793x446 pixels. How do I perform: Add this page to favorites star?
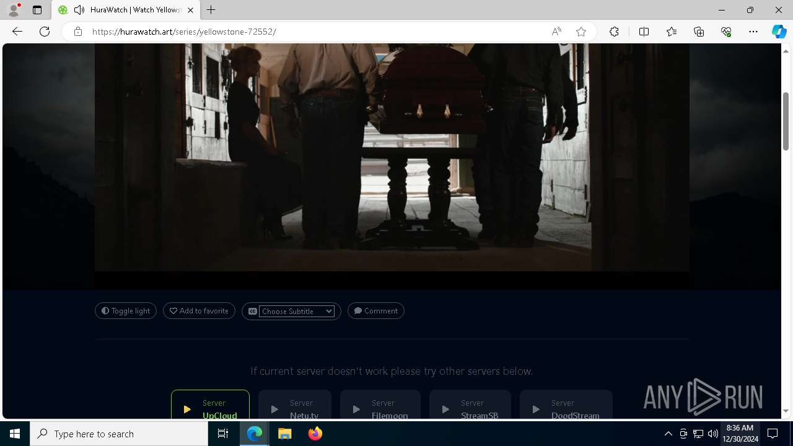(x=581, y=32)
